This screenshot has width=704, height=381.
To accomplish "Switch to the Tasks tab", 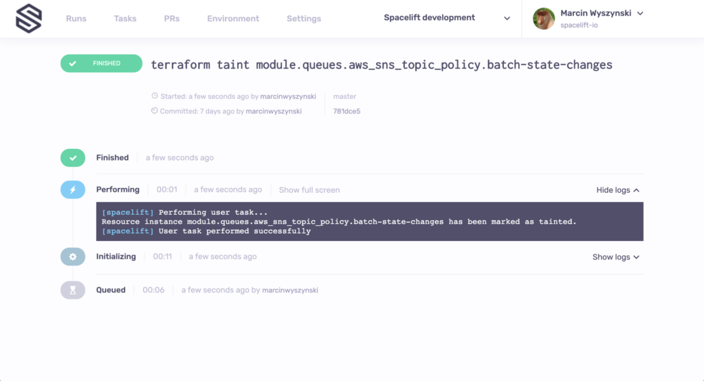I will tap(125, 19).
